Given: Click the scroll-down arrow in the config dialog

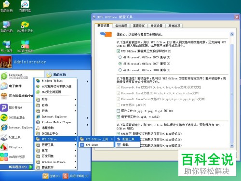Looking at the screenshot, I should click(232, 145).
